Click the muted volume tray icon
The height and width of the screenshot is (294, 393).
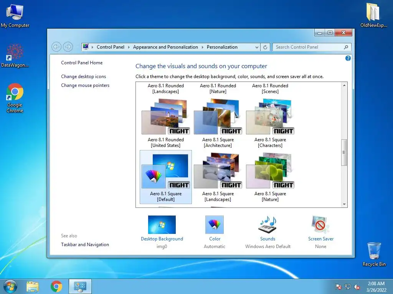pyautogui.click(x=357, y=287)
